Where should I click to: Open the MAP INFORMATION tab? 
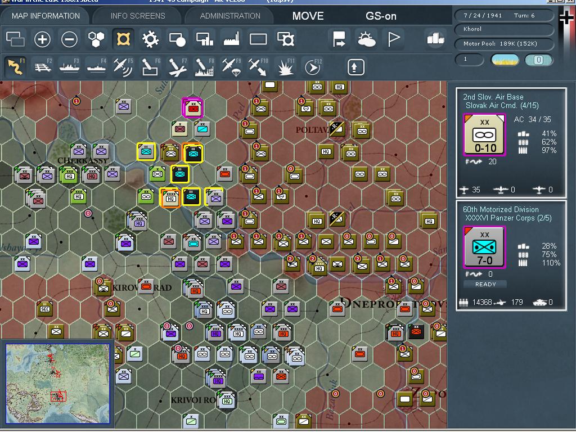[46, 16]
